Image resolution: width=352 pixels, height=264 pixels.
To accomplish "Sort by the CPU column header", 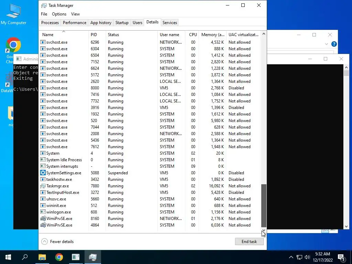I will click(x=192, y=35).
